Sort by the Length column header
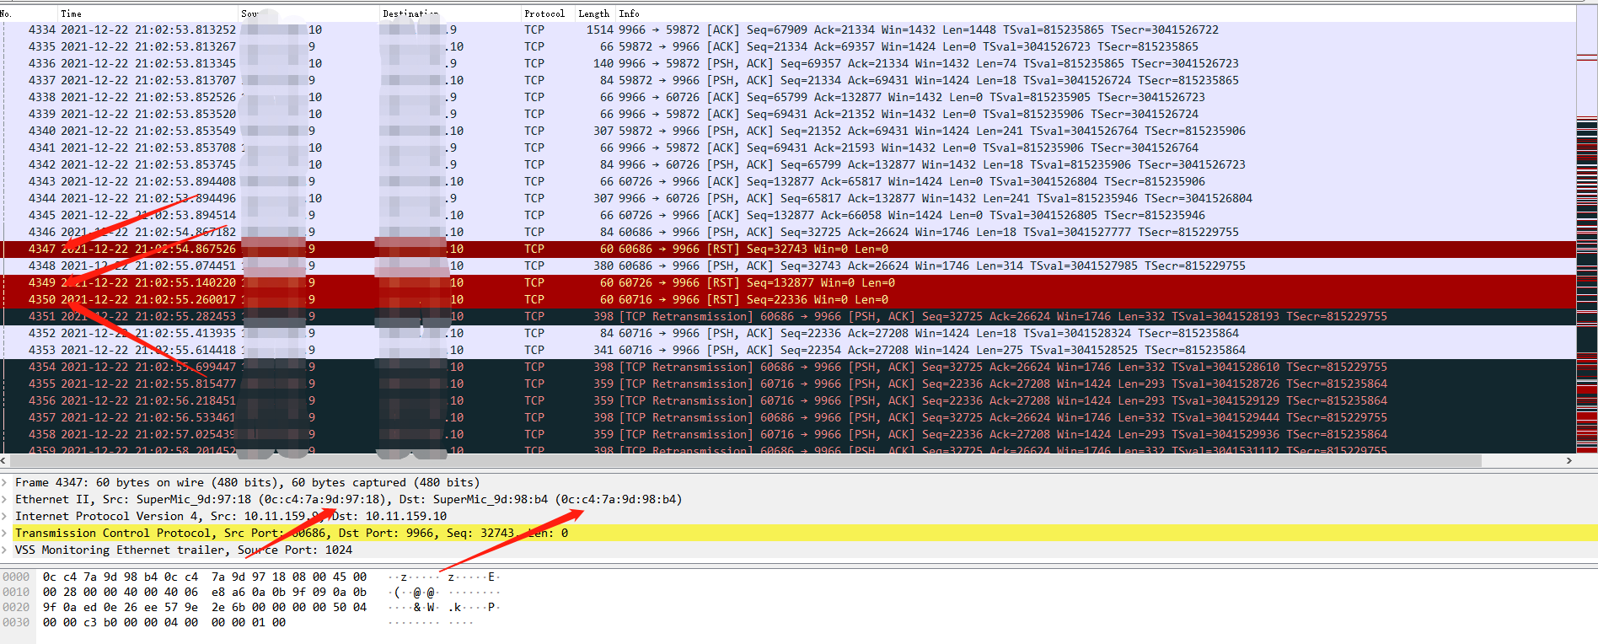The height and width of the screenshot is (644, 1598). (x=594, y=13)
